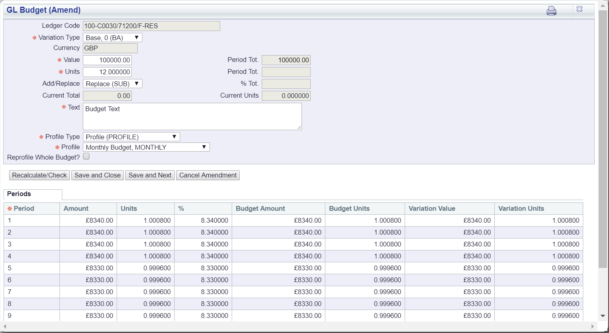
Task: Click Budget Amount cell for period 6
Action: tap(279, 280)
